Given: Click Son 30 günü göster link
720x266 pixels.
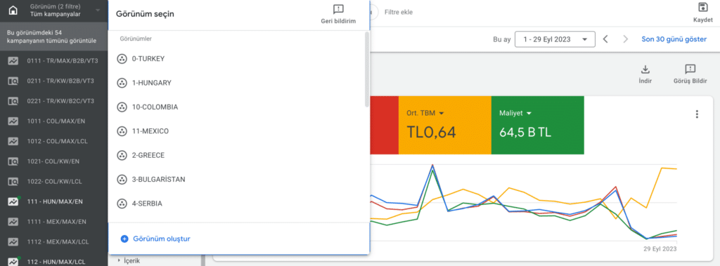Looking at the screenshot, I should (674, 39).
